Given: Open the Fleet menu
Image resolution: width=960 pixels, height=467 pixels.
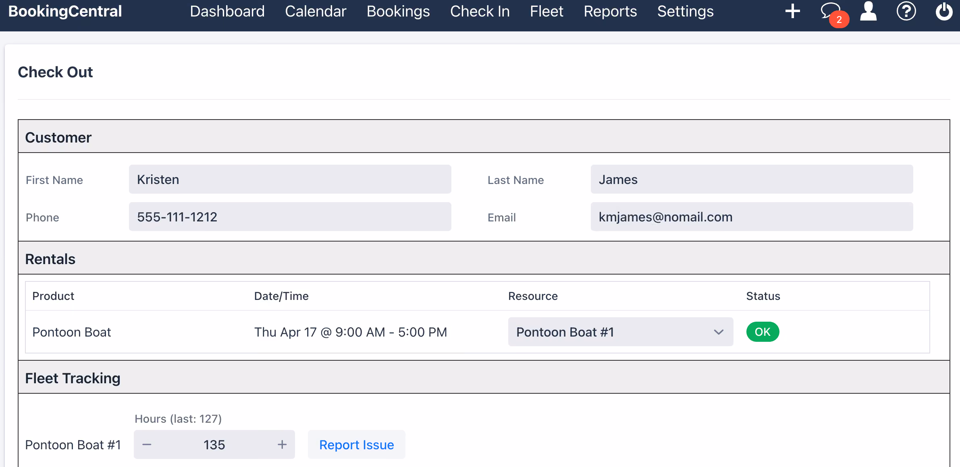Looking at the screenshot, I should pos(546,11).
